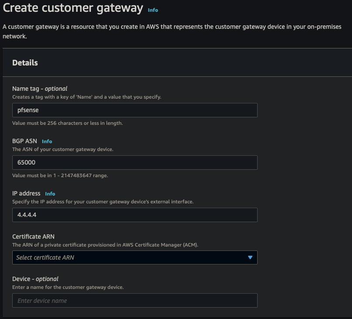This screenshot has width=352, height=319.
Task: Click the pfsense text inside Name tag field
Action: point(26,110)
